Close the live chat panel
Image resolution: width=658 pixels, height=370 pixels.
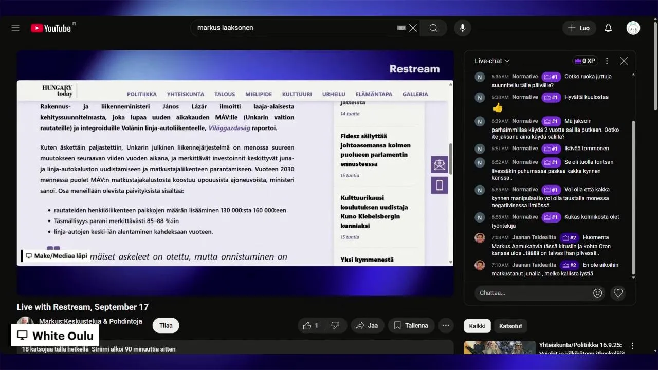tap(624, 61)
